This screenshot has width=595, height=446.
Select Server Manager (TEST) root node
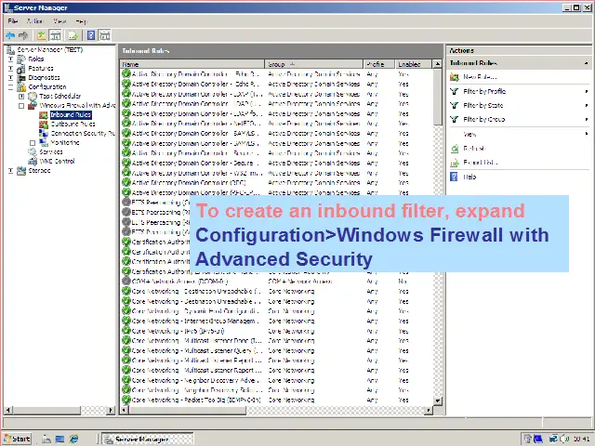49,49
